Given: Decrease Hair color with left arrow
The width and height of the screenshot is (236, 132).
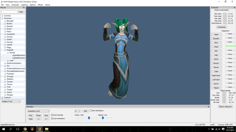Looking at the screenshot, I should [224, 18].
